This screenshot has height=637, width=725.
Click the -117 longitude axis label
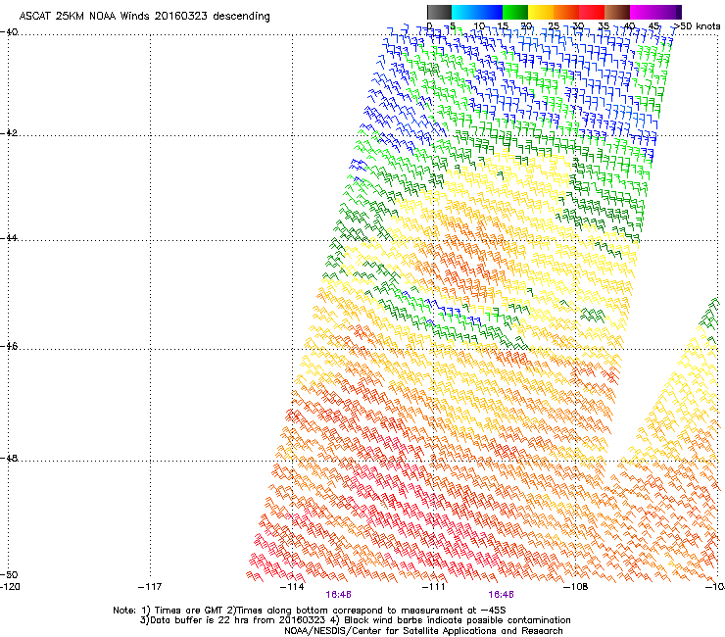(x=150, y=587)
